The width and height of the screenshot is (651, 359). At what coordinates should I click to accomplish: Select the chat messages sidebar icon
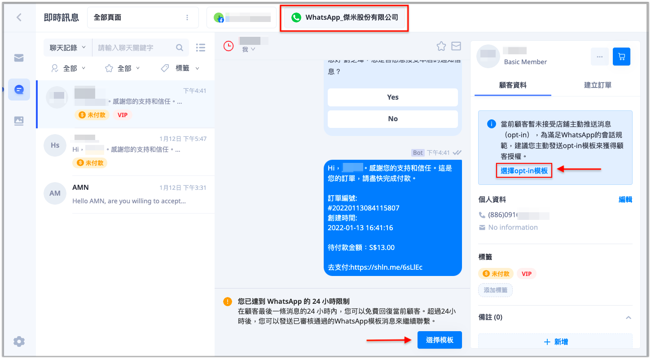pos(19,90)
